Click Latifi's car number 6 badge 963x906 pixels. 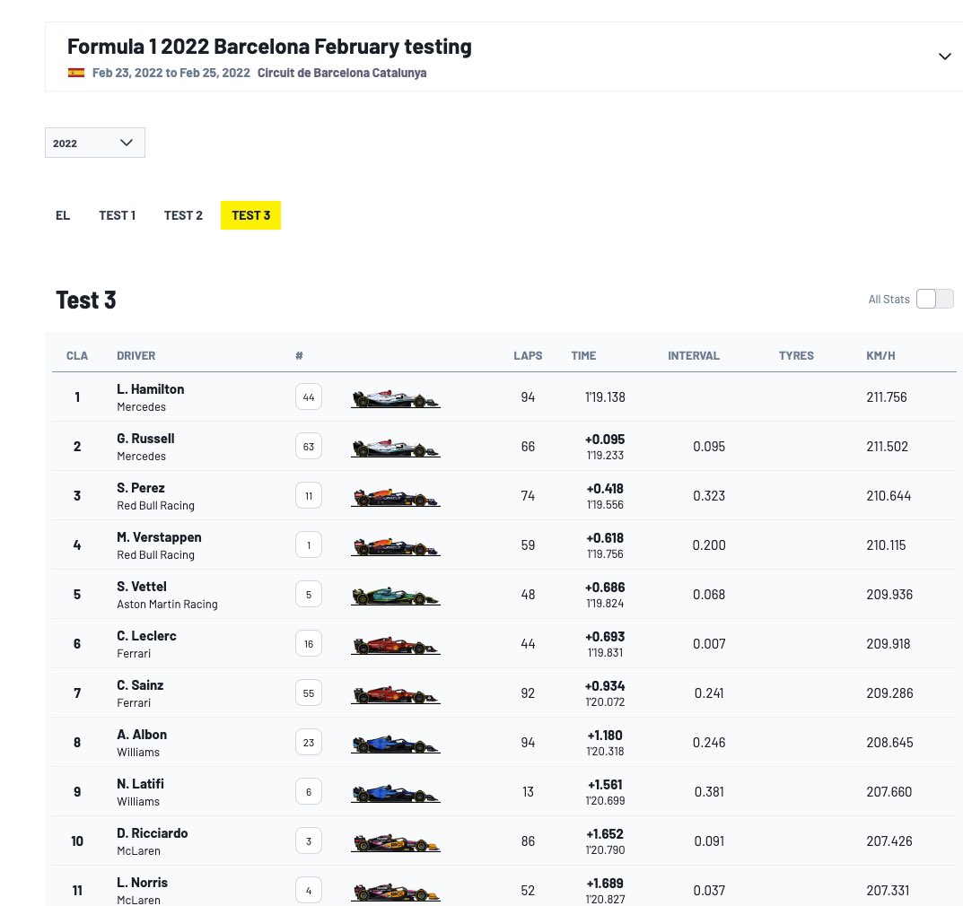coord(309,792)
